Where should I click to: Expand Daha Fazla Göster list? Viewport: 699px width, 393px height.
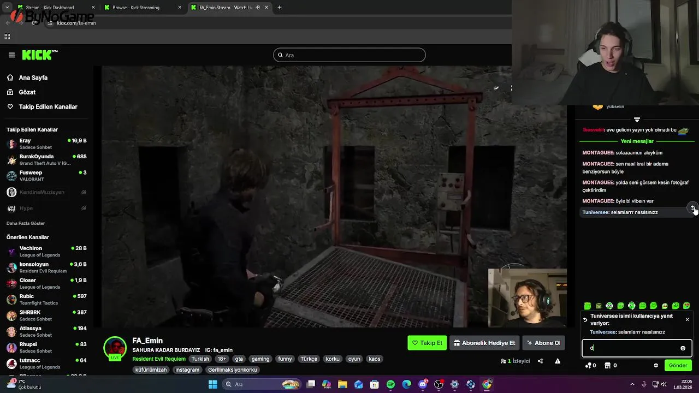click(26, 223)
